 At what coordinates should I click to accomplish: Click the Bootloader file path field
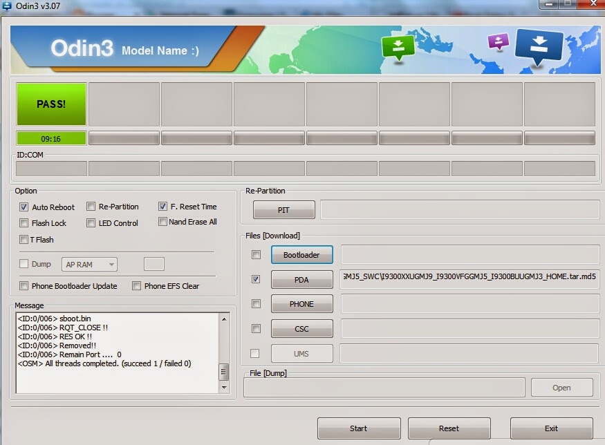[x=470, y=255]
